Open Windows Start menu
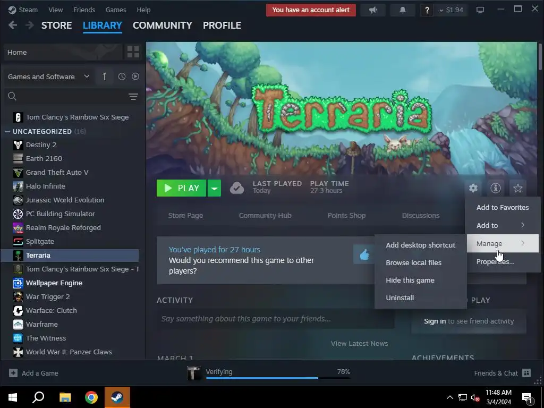 pyautogui.click(x=13, y=397)
